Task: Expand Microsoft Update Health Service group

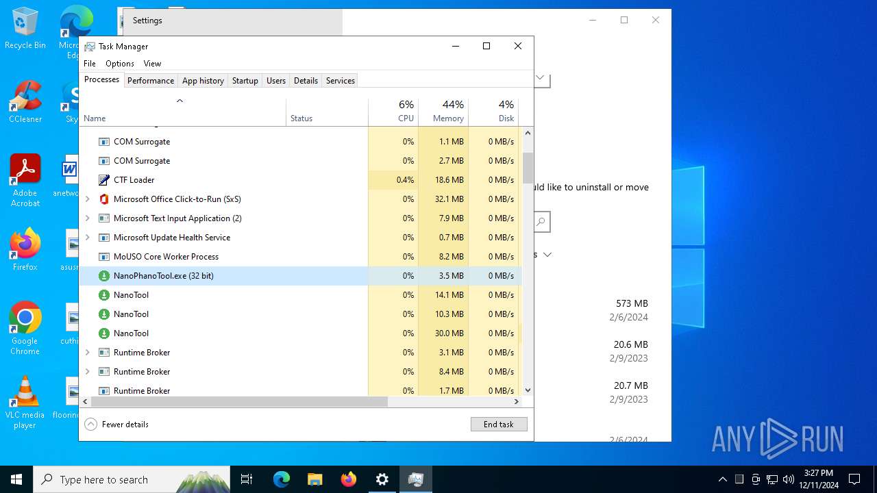Action: point(88,238)
